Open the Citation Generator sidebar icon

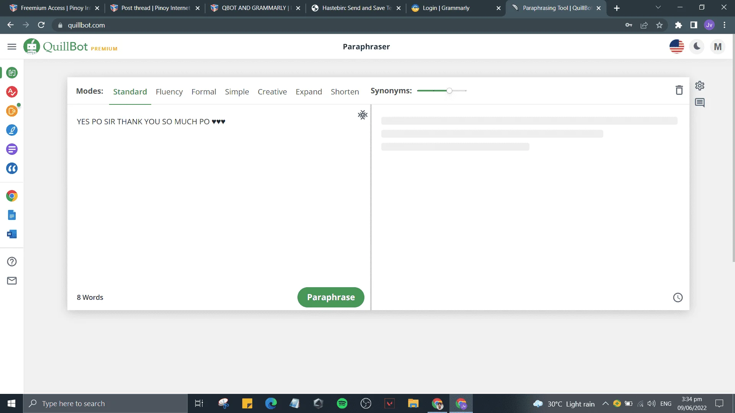point(12,168)
